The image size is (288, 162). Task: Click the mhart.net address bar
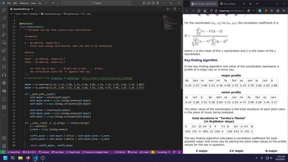point(232,11)
